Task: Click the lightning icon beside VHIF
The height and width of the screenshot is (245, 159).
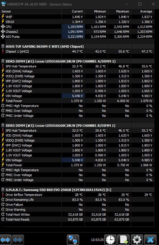Action: point(3,17)
